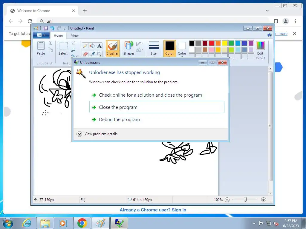The height and width of the screenshot is (229, 306).
Task: Open Chrome three-dot menu
Action: coord(295,21)
